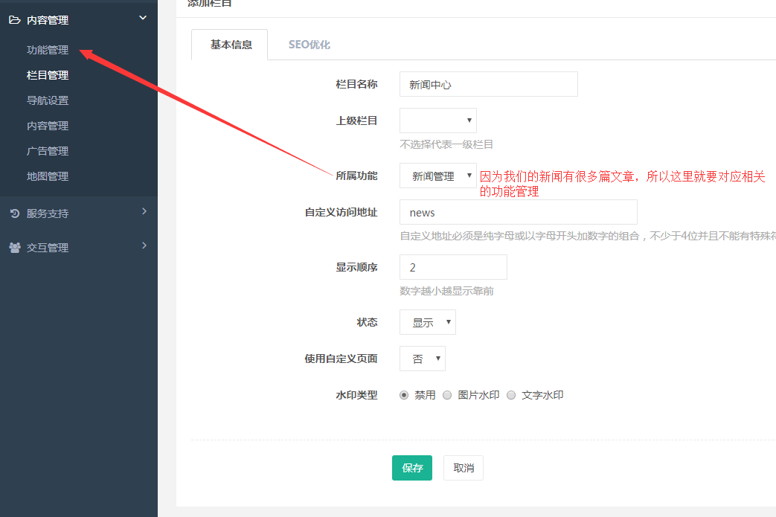Open 功能管理 in the sidebar
776x517 pixels.
coord(48,50)
